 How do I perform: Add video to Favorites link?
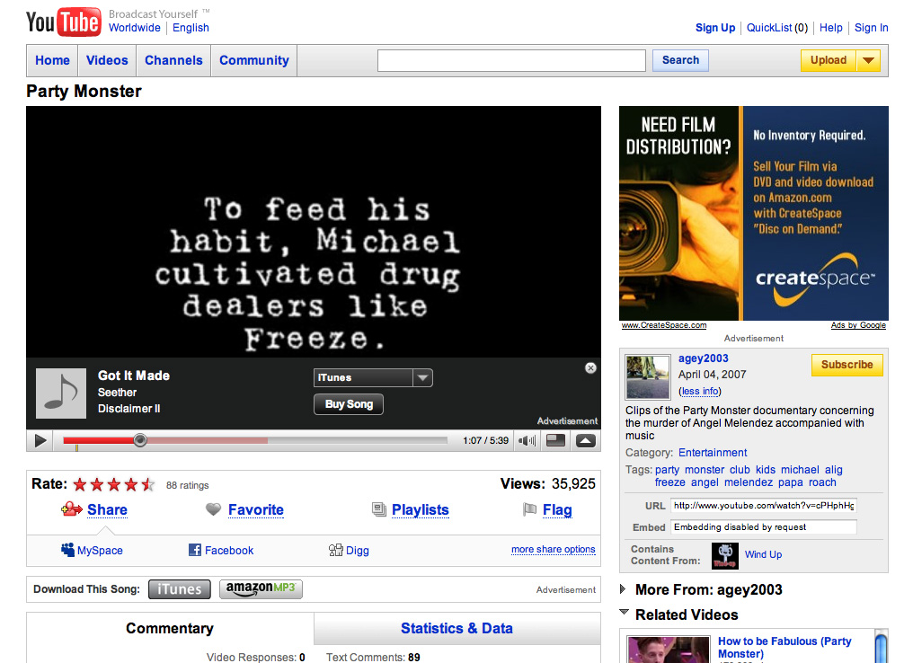pyautogui.click(x=255, y=510)
